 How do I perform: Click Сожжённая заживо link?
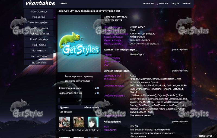(x=141, y=115)
